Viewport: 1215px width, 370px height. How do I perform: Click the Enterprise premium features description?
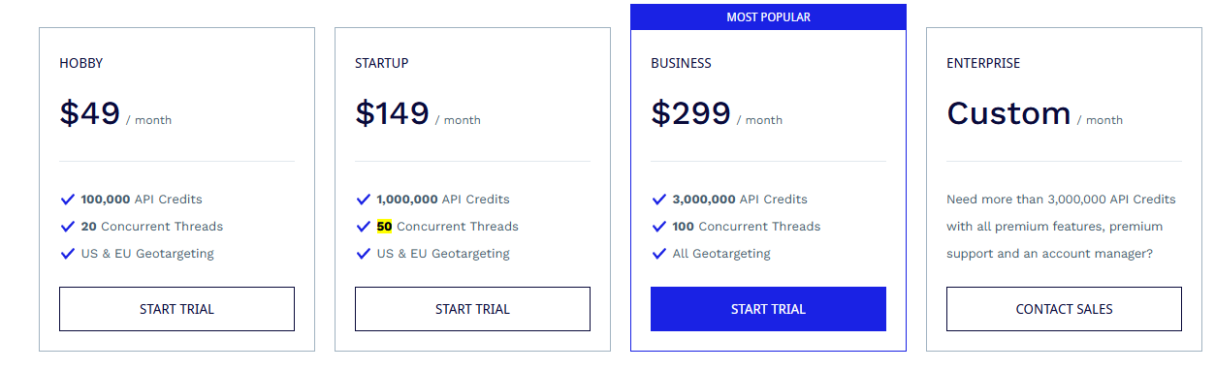(1061, 227)
